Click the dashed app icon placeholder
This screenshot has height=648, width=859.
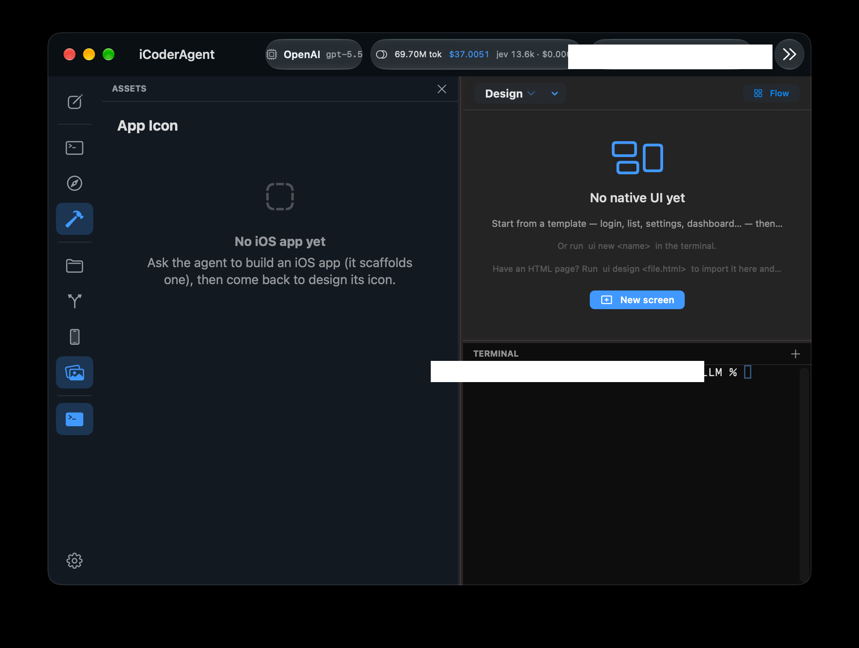click(x=280, y=196)
